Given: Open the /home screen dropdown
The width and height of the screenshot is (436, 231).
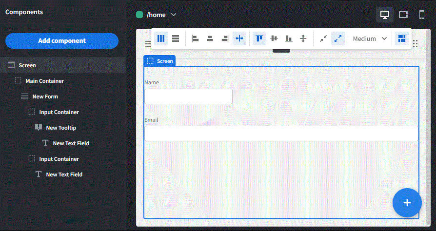Looking at the screenshot, I should point(174,15).
